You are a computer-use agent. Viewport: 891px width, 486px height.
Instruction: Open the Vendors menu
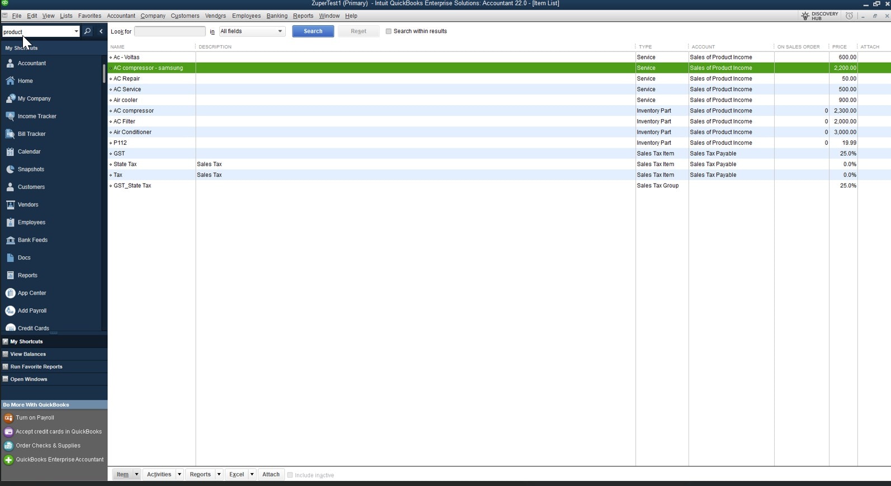point(215,16)
